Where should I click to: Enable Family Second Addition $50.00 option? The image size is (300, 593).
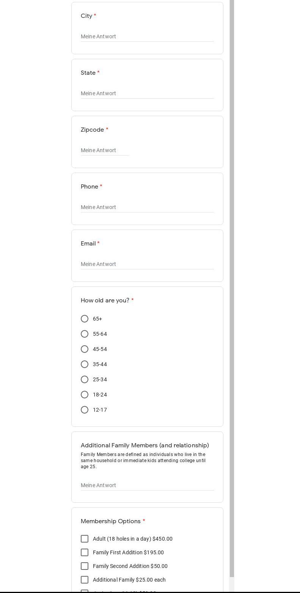coord(85,566)
